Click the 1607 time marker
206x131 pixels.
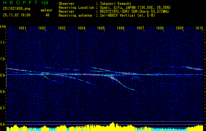140,28
